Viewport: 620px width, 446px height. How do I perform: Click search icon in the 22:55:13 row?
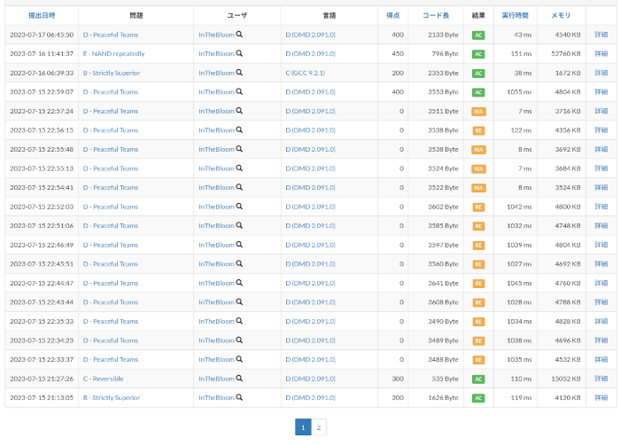(x=239, y=168)
